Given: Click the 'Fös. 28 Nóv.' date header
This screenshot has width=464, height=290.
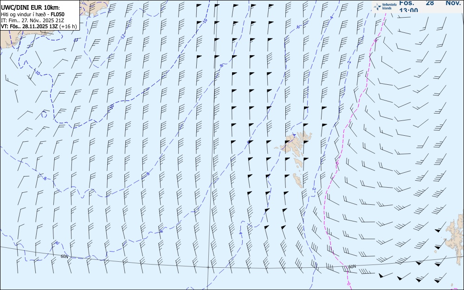Looking at the screenshot, I should coord(430,3).
